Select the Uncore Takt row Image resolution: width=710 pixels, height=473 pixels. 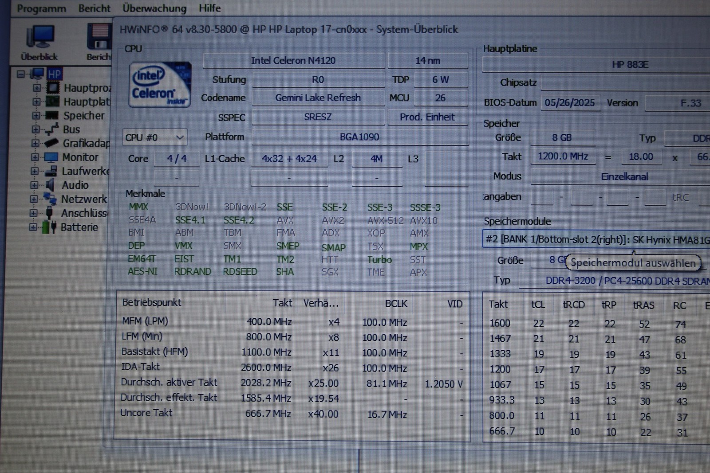(x=292, y=414)
